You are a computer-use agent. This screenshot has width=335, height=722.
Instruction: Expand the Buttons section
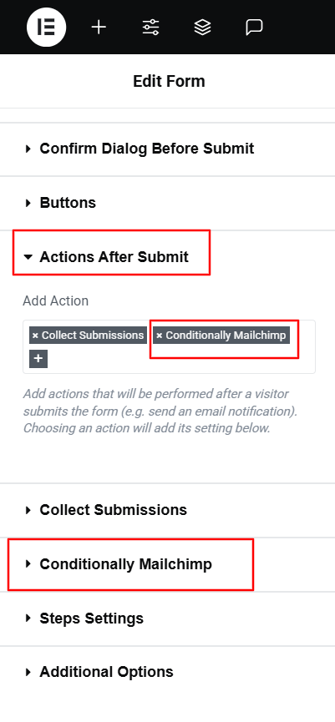coord(167,203)
